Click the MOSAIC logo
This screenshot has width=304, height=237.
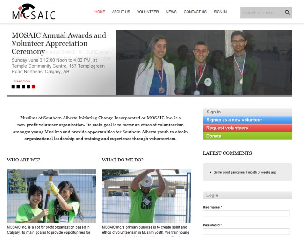tap(34, 12)
